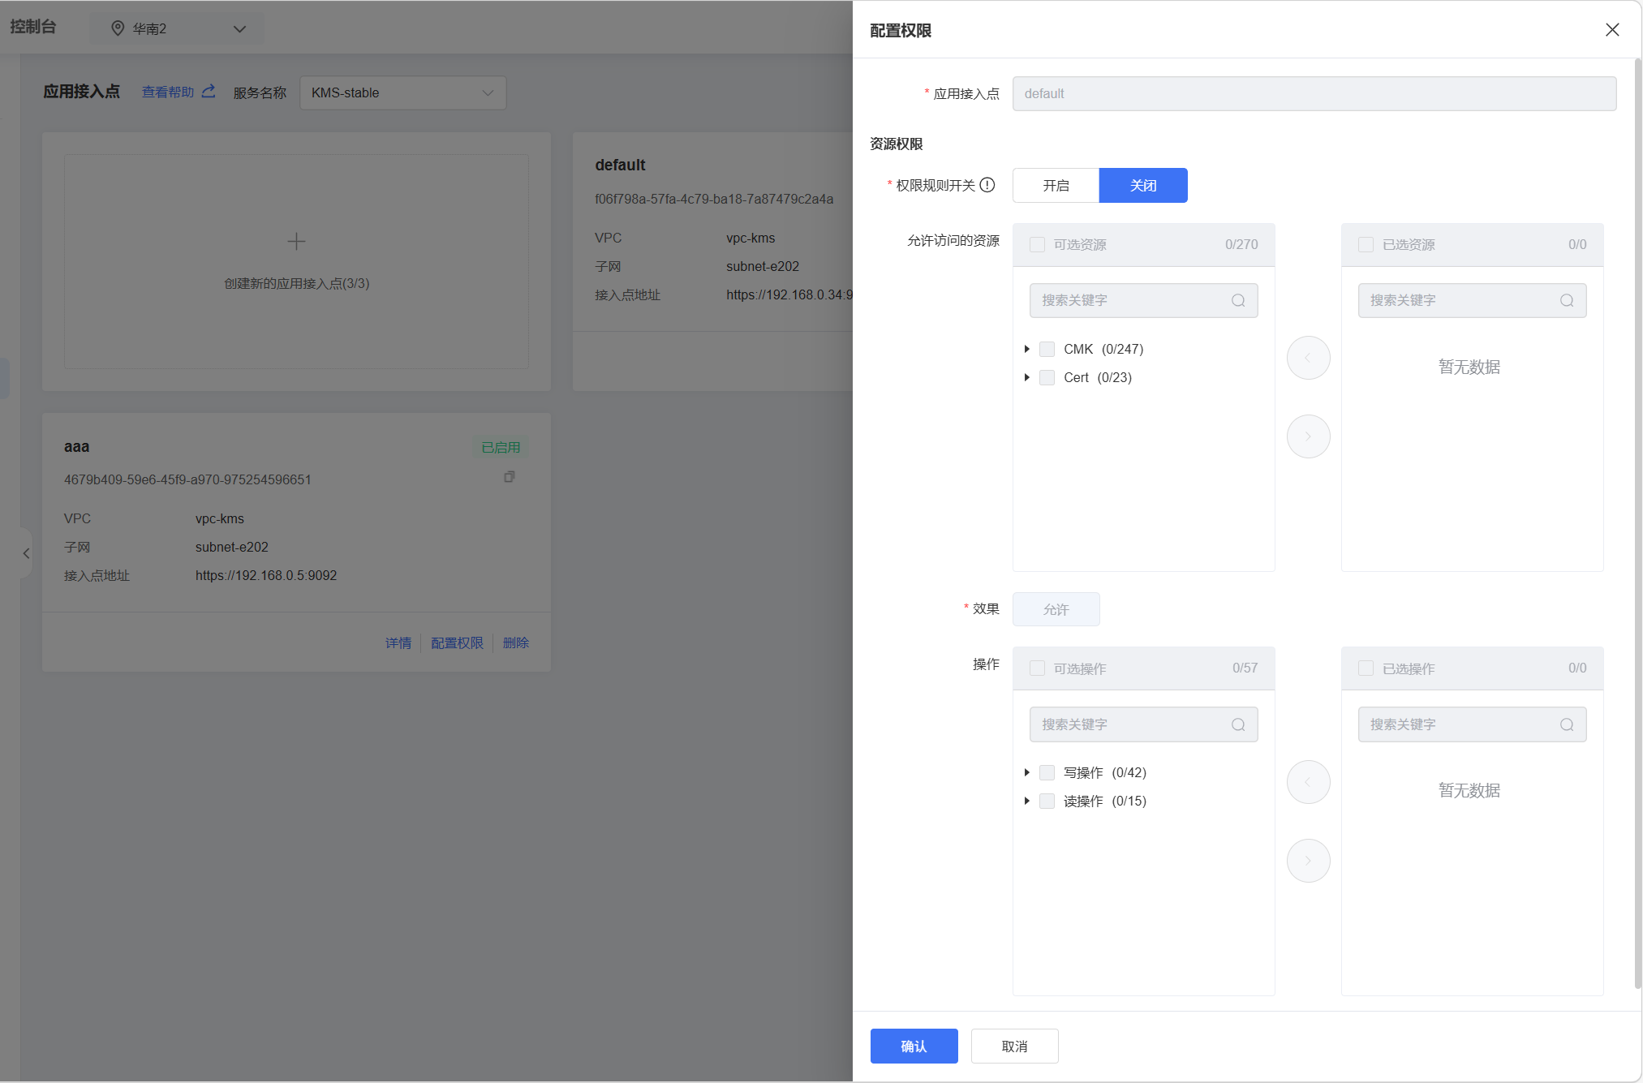Image resolution: width=1643 pixels, height=1083 pixels.
Task: Click search icon in 可选资源 search box
Action: coord(1238,300)
